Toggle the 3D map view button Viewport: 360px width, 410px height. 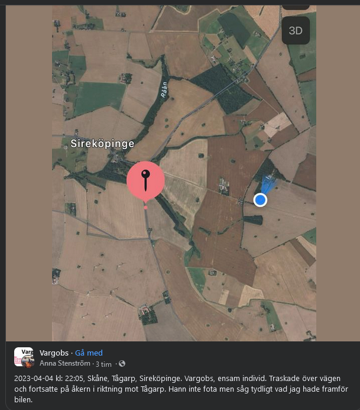click(296, 31)
